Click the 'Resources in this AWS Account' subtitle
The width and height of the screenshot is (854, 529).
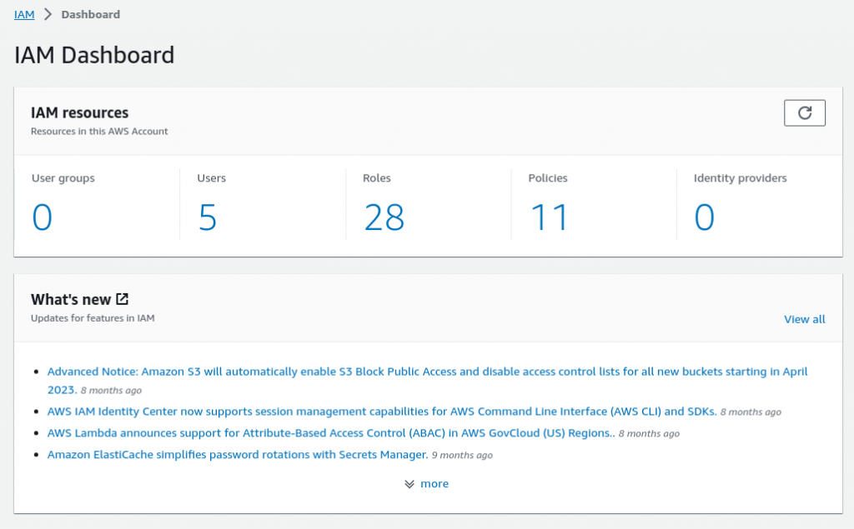pos(99,131)
